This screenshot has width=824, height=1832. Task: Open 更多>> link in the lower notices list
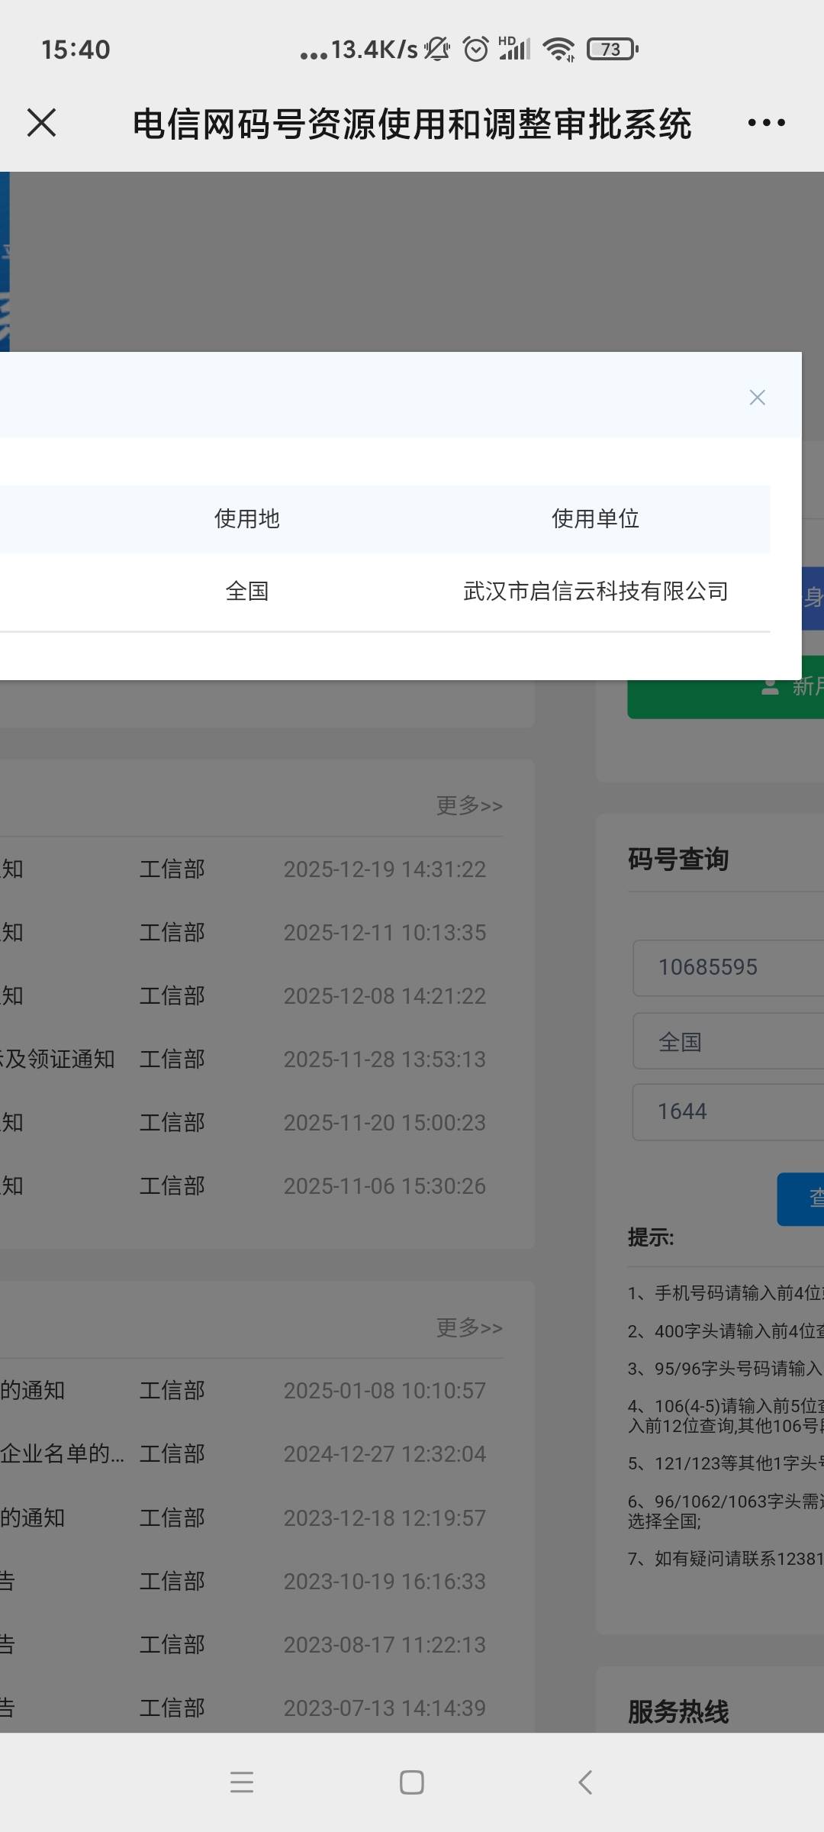pos(469,1327)
